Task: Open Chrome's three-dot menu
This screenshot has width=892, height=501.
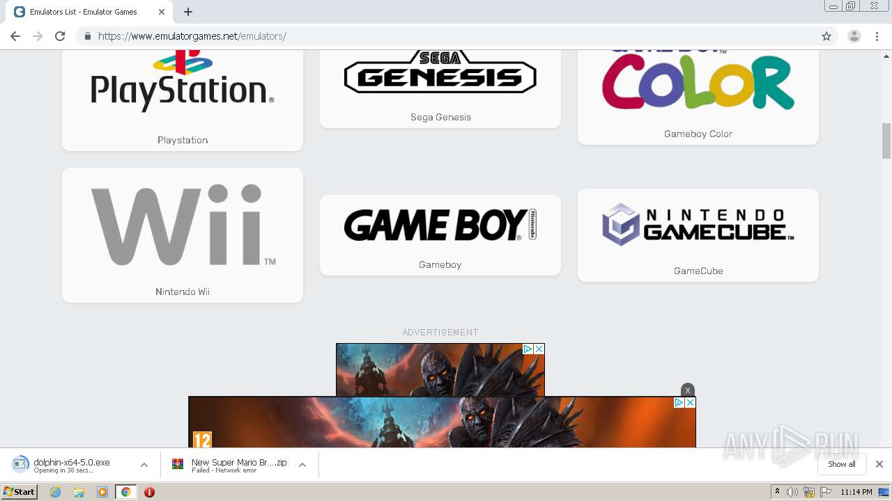Action: [x=877, y=36]
